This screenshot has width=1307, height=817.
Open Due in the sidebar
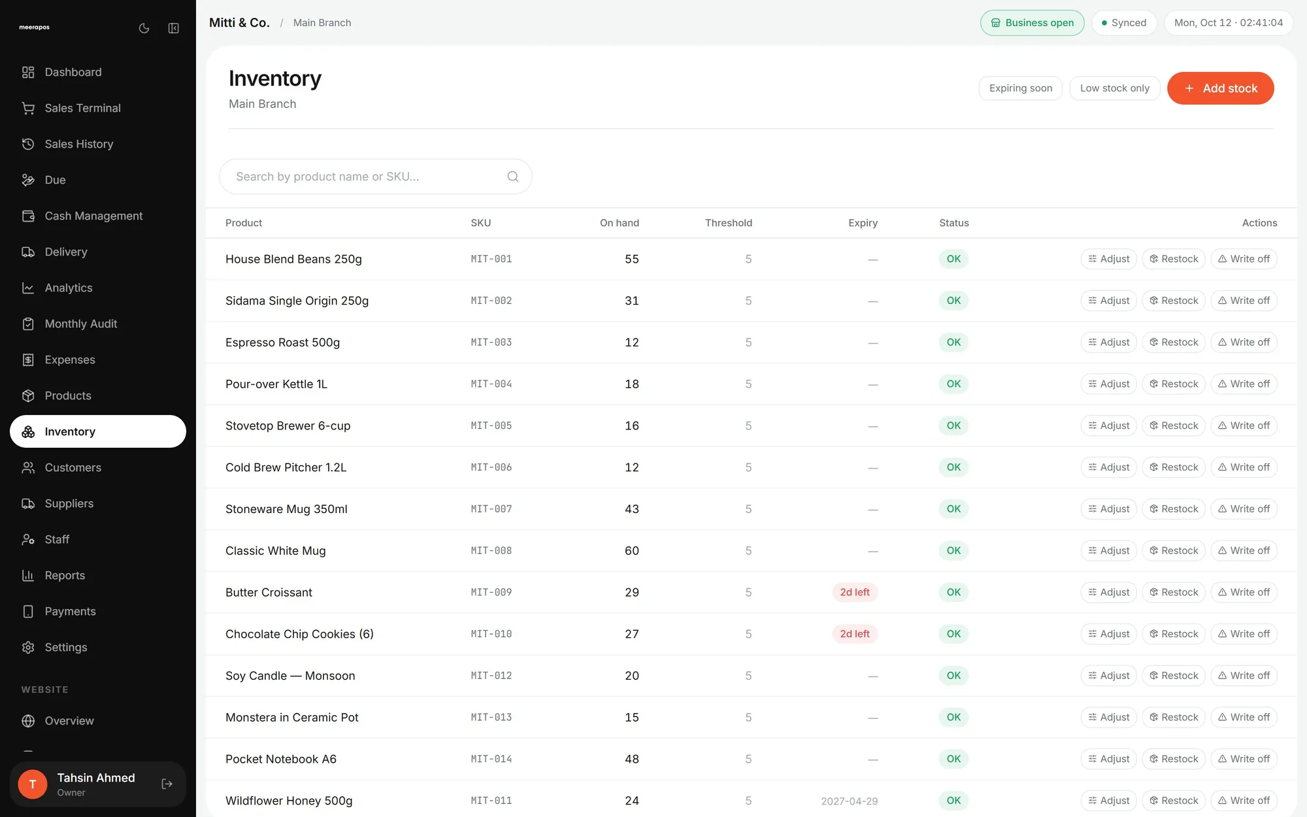click(x=98, y=180)
